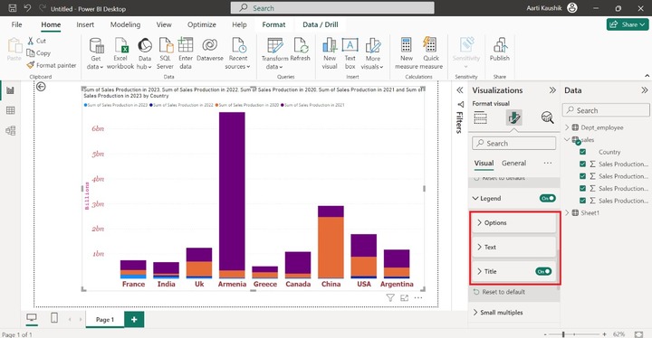
Task: Open Transform data editor
Action: pos(275,53)
